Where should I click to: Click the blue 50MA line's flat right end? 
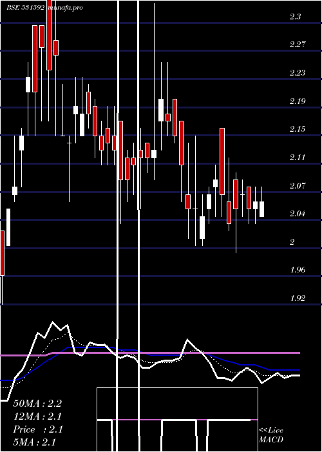pyautogui.click(x=285, y=370)
